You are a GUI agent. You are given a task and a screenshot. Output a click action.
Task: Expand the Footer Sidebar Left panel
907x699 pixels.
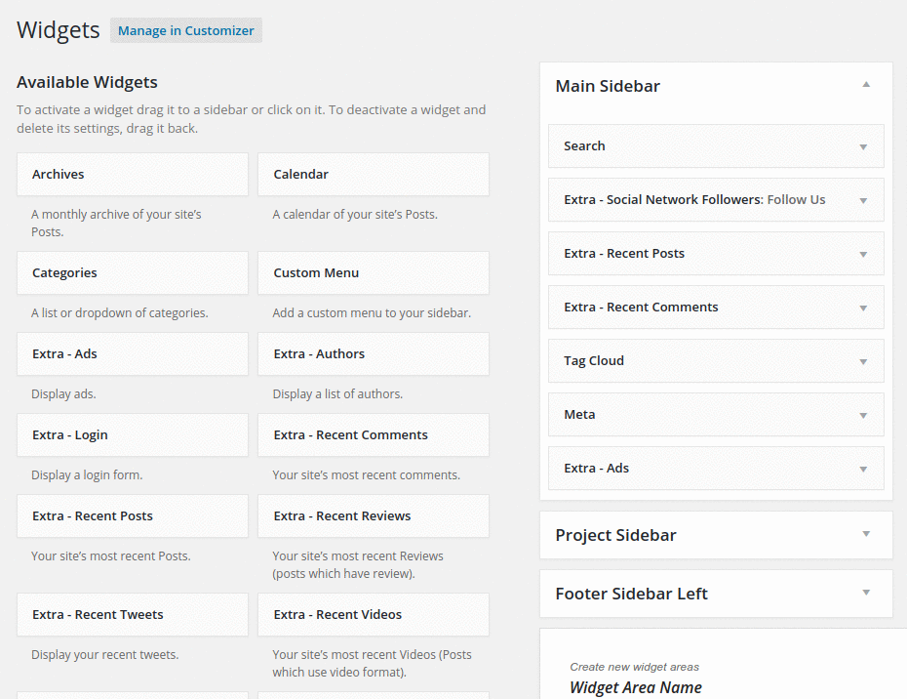[865, 593]
